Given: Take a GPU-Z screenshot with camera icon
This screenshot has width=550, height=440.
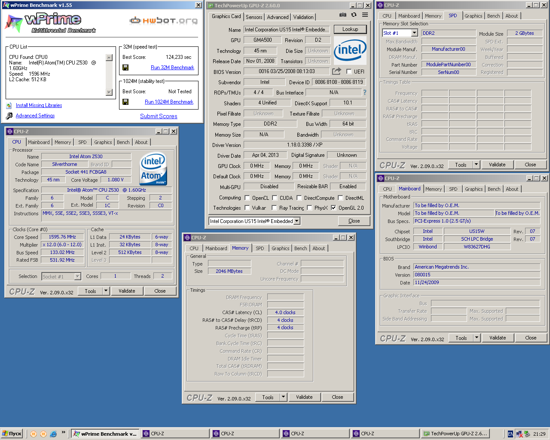Looking at the screenshot, I should click(342, 15).
